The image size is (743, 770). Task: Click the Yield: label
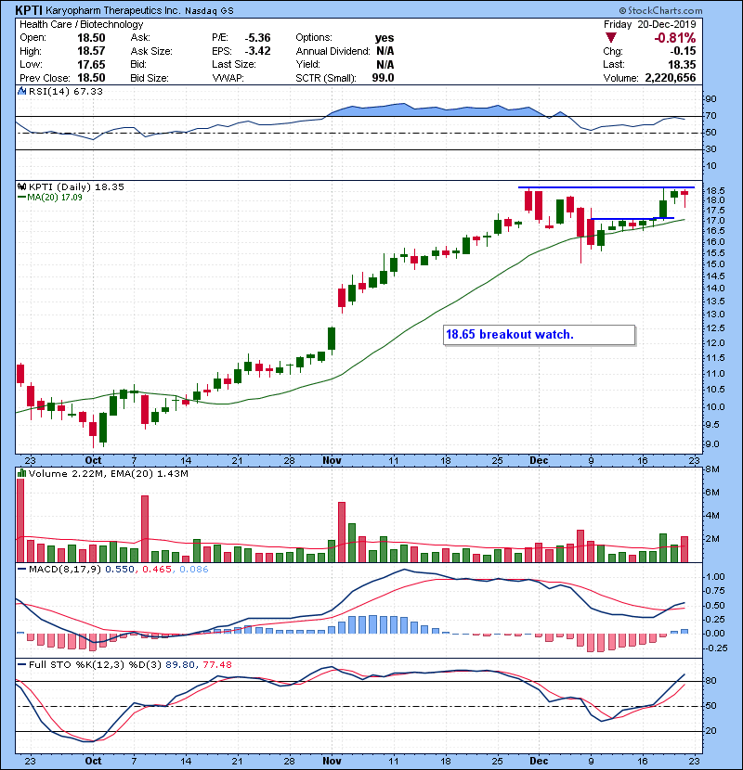(x=307, y=64)
